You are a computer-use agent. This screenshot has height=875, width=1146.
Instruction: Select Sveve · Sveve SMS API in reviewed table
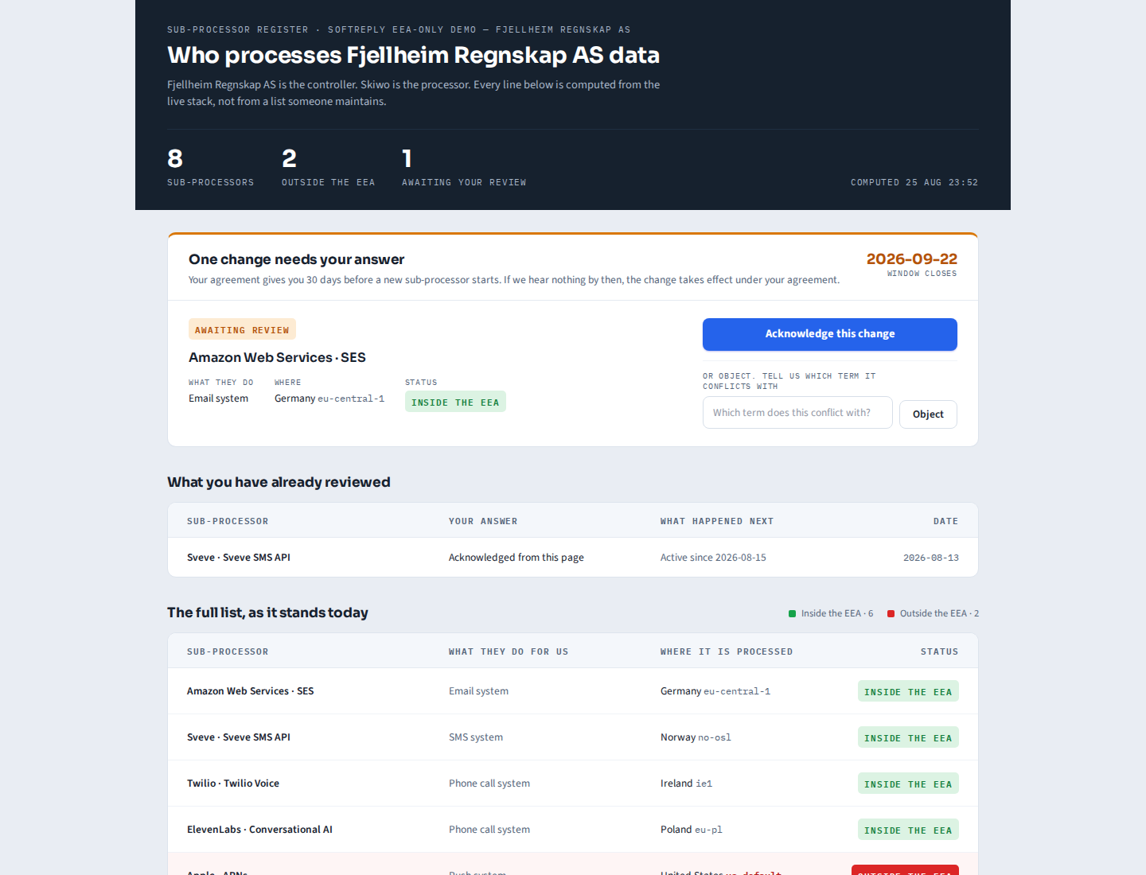239,558
